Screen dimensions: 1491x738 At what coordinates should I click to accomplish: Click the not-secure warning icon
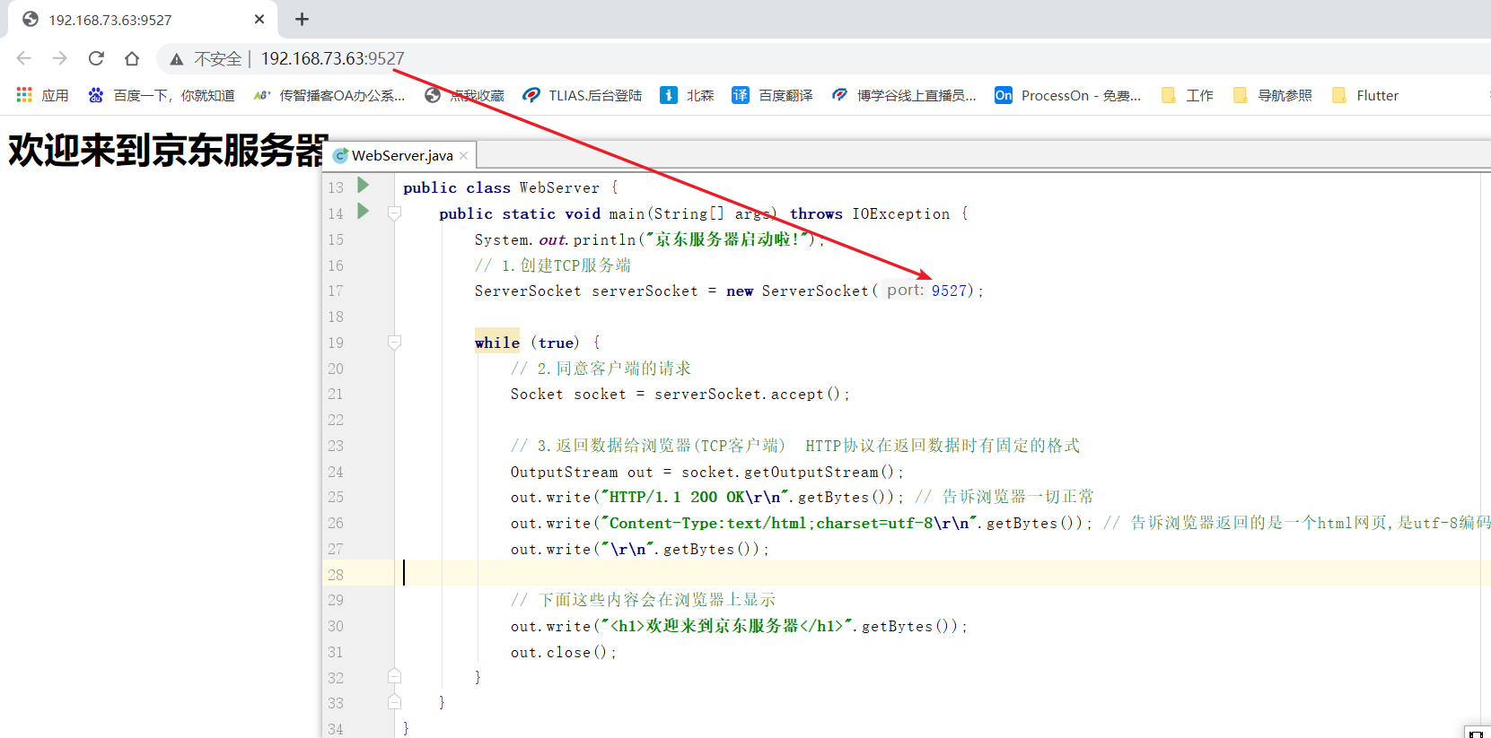[177, 59]
